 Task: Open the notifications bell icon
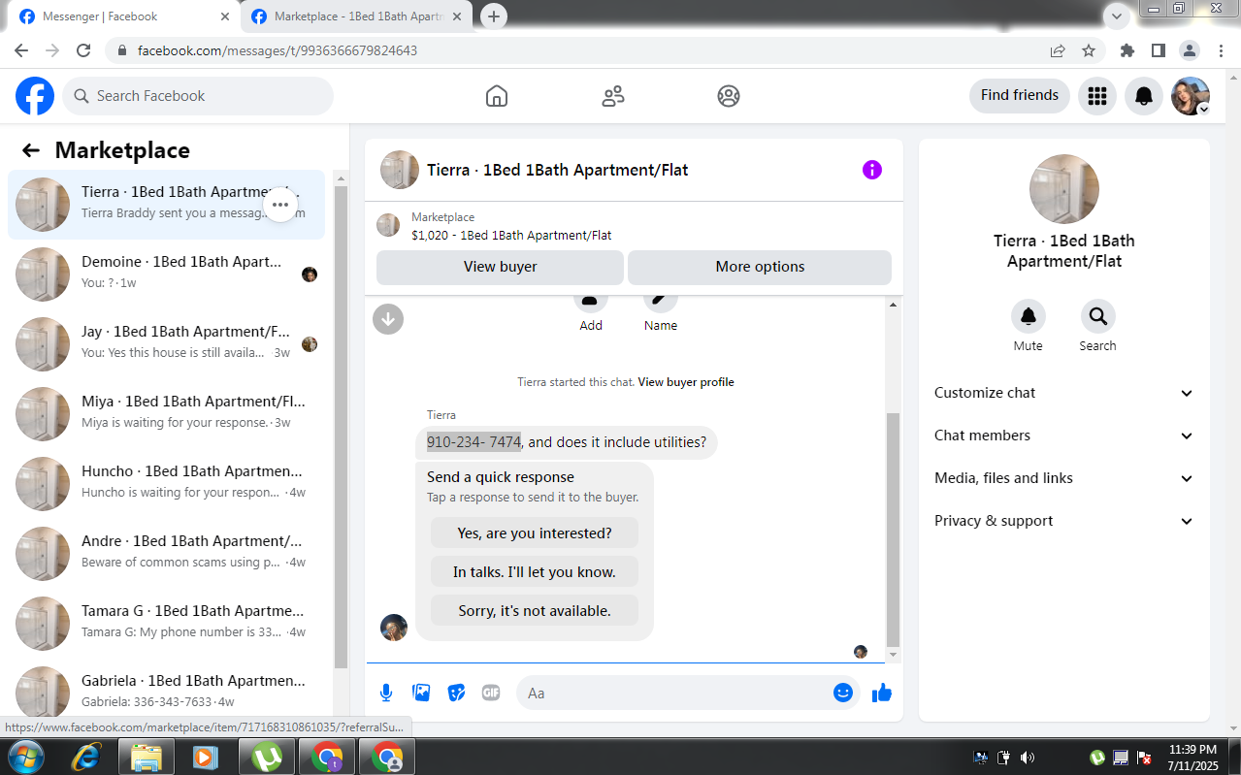(x=1144, y=96)
